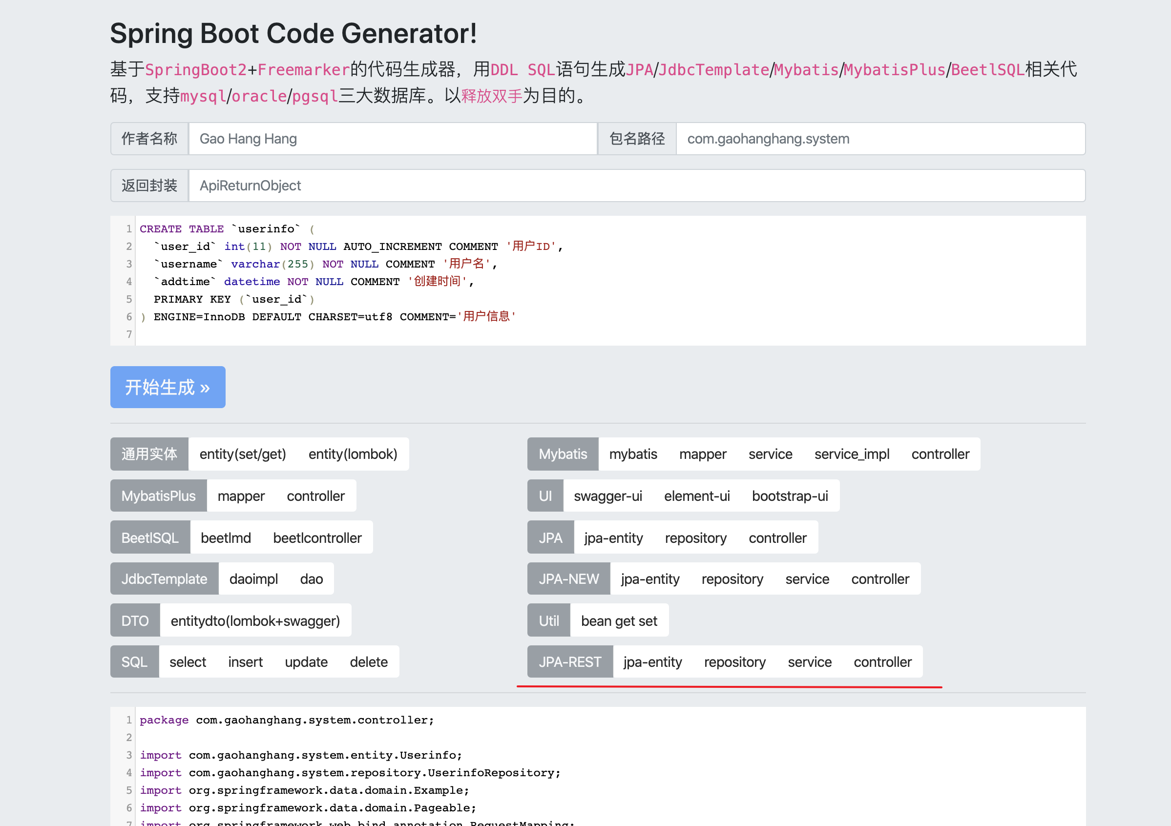Generate MybatisPlus mapper code
The height and width of the screenshot is (826, 1171).
pyautogui.click(x=241, y=496)
